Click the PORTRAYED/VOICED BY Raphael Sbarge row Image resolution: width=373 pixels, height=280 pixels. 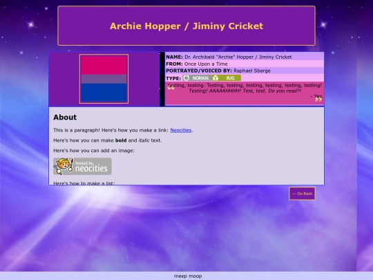[245, 71]
